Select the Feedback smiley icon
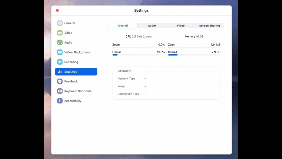282x159 pixels. click(60, 81)
